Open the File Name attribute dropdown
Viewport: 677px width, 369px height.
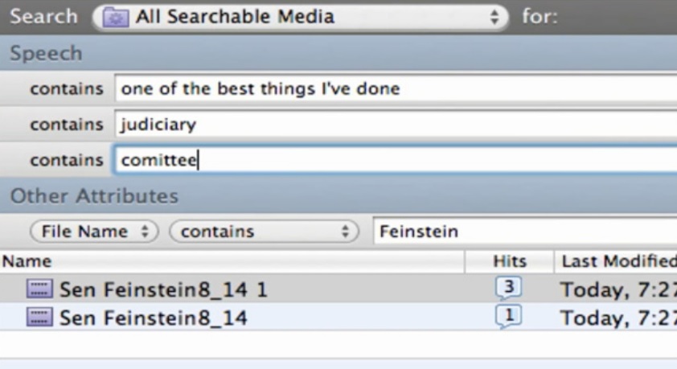coord(94,232)
